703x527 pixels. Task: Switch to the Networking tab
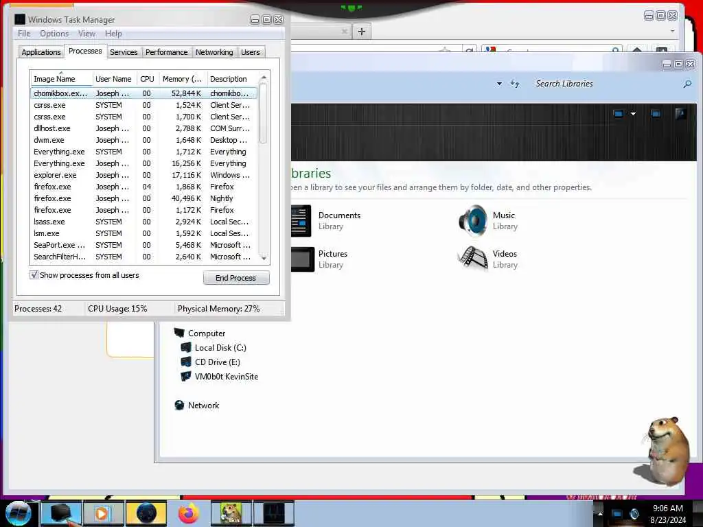pyautogui.click(x=214, y=52)
